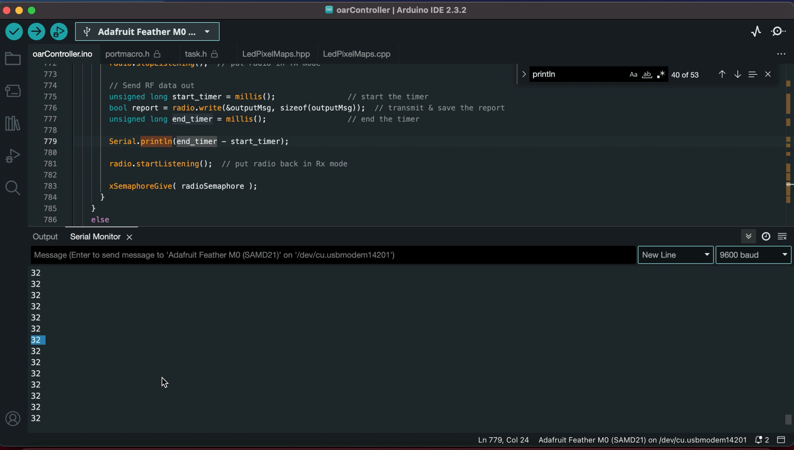Open notifications bell in status bar
Image resolution: width=794 pixels, height=450 pixels.
[762, 440]
